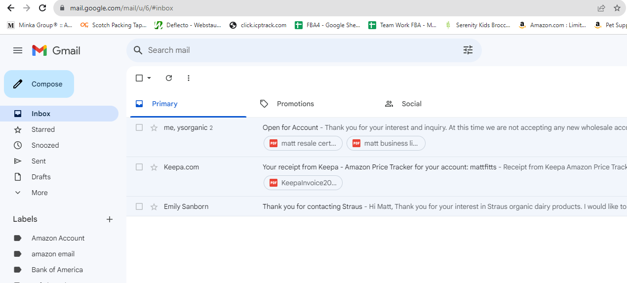627x283 pixels.
Task: Star the Keepa.com email
Action: (x=154, y=167)
